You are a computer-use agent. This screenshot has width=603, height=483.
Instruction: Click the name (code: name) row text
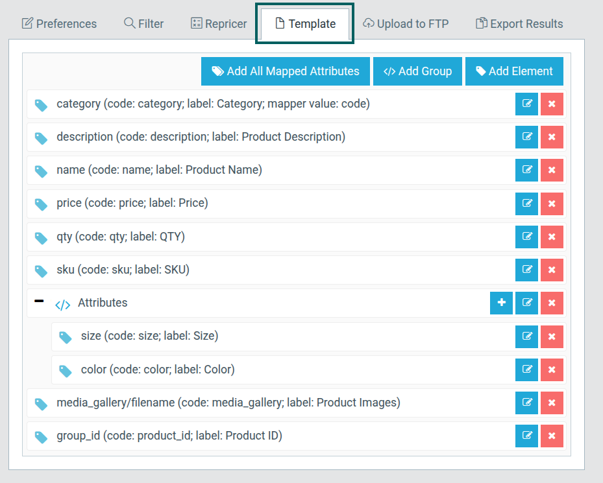click(159, 171)
